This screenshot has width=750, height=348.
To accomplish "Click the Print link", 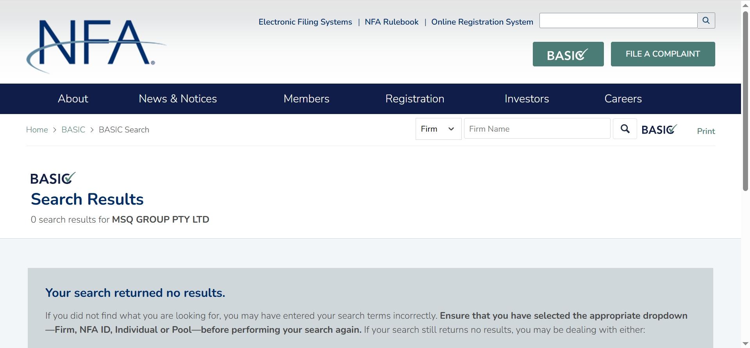I will pyautogui.click(x=706, y=131).
